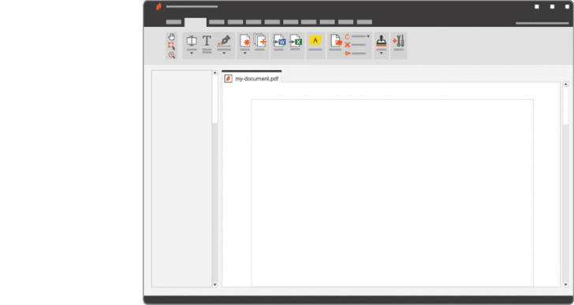Switch to the my-document.pdf tab
Viewport: 574px width, 305px height.
coord(252,77)
